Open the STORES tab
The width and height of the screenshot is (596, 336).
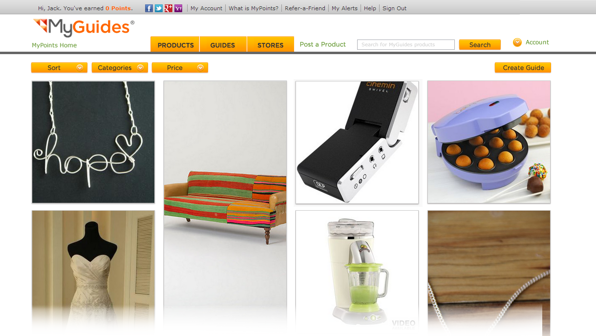(270, 44)
